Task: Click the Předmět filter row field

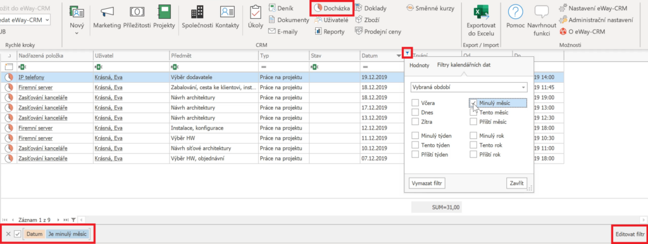Action: point(214,66)
